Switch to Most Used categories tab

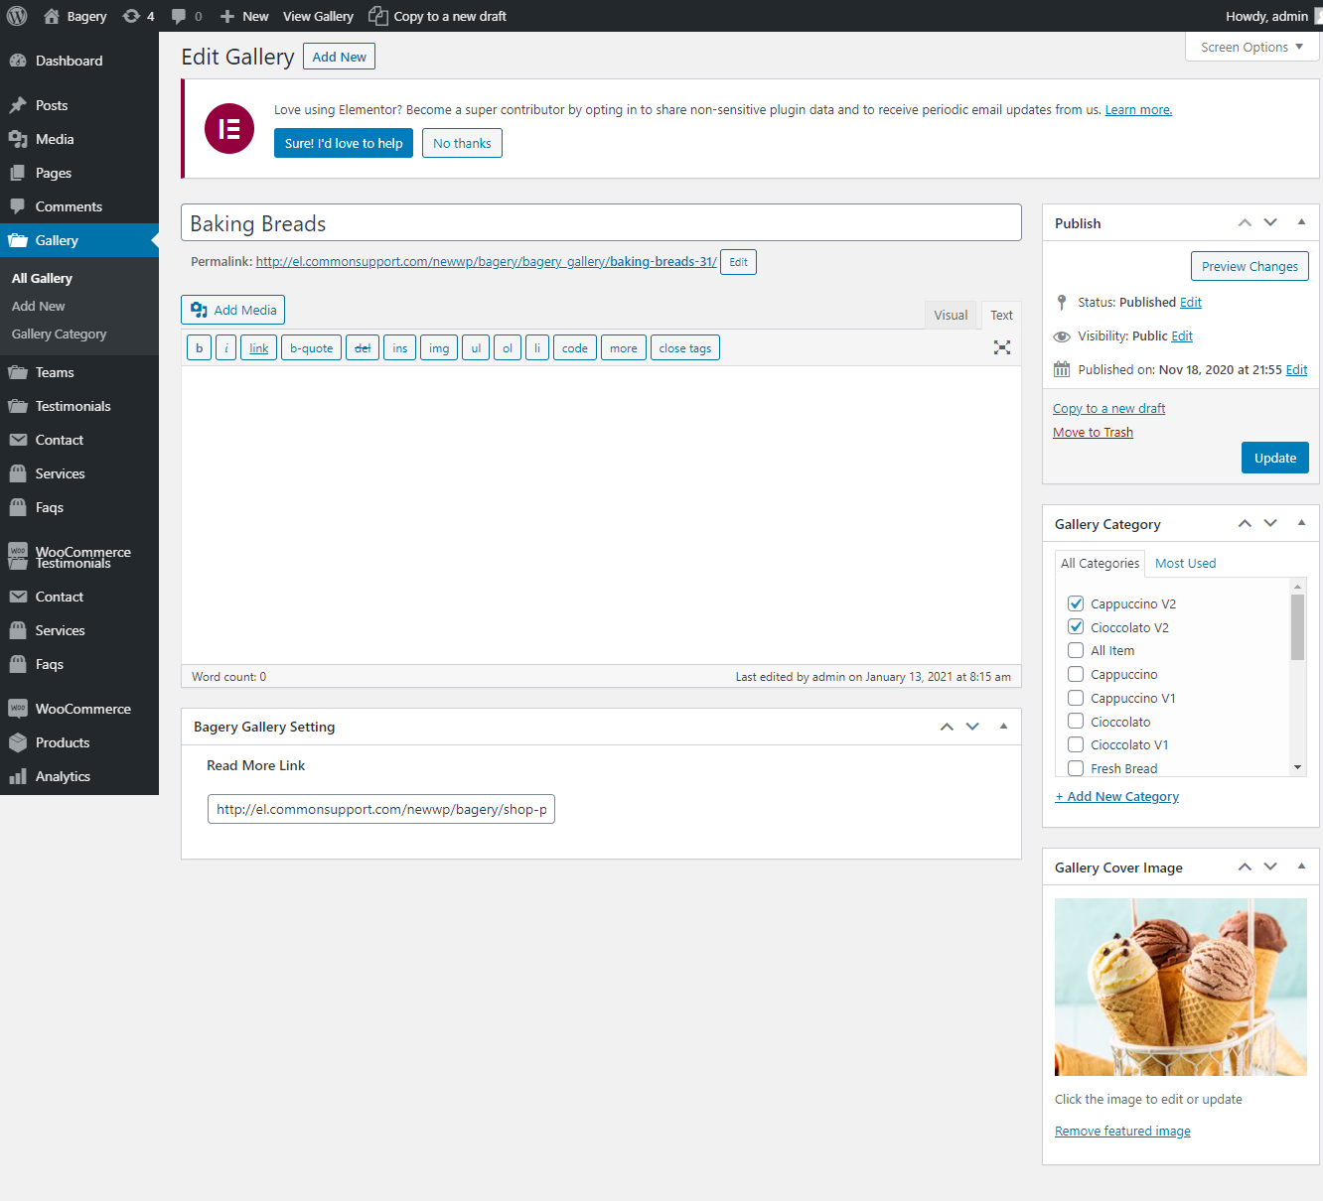pos(1185,563)
